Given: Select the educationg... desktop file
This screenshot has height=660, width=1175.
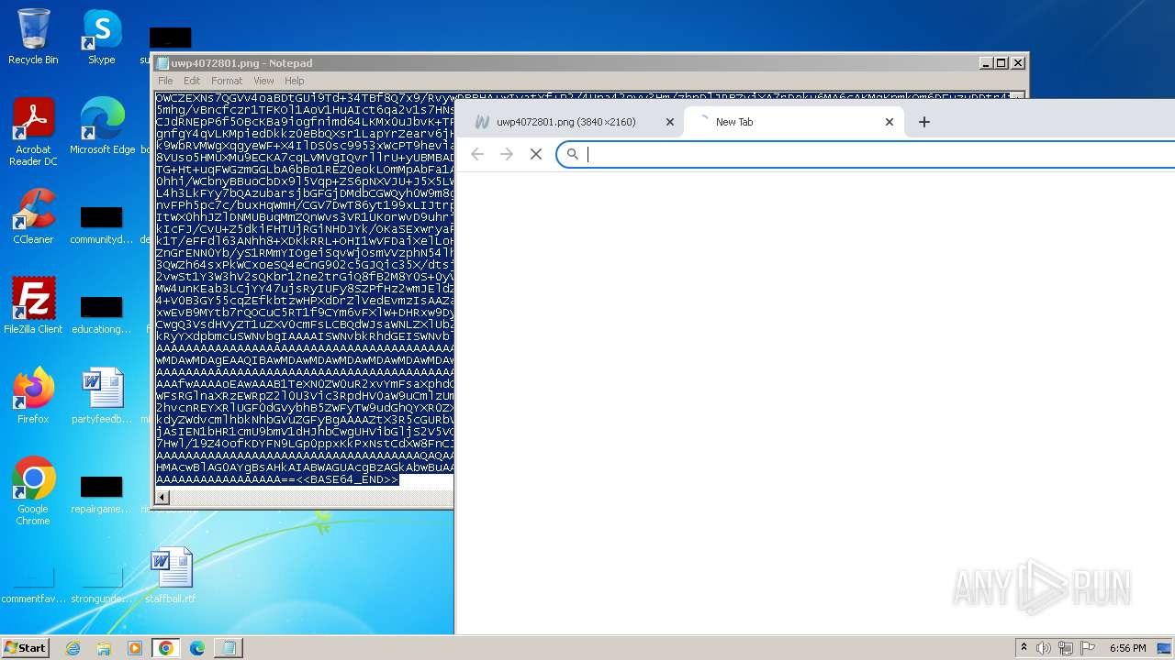Looking at the screenshot, I should coord(102,315).
